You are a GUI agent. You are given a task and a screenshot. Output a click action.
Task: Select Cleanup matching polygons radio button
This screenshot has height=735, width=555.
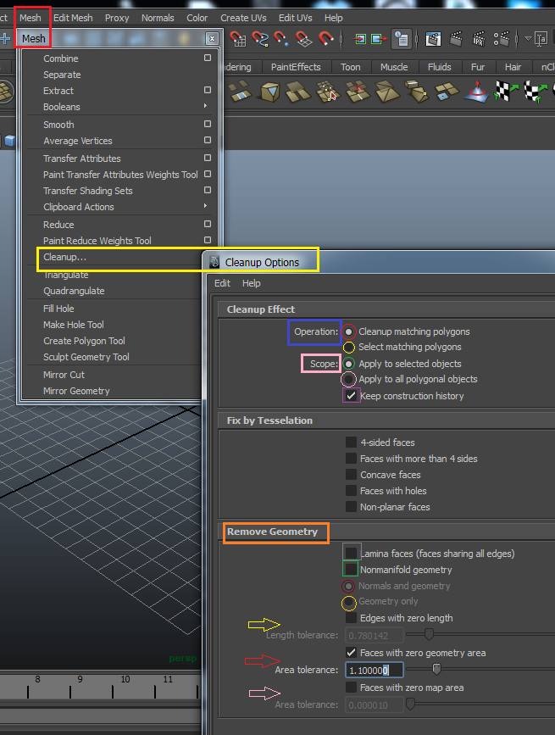348,331
